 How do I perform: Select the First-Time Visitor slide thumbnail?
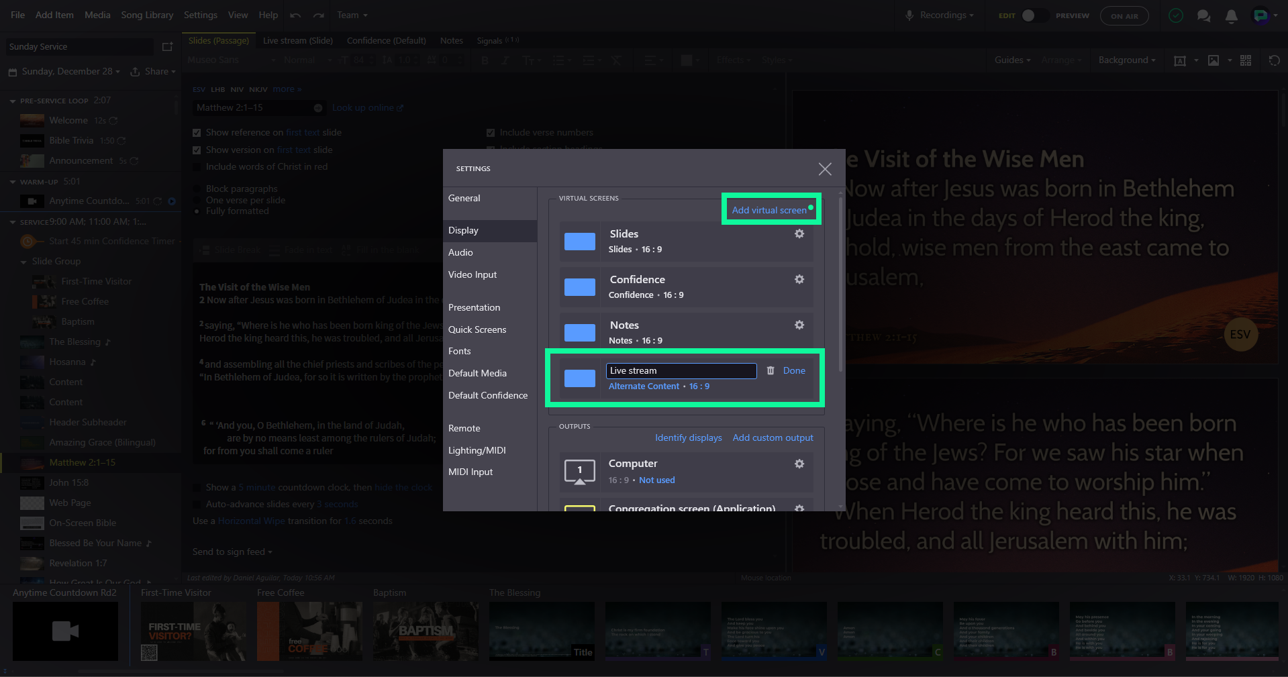[194, 631]
